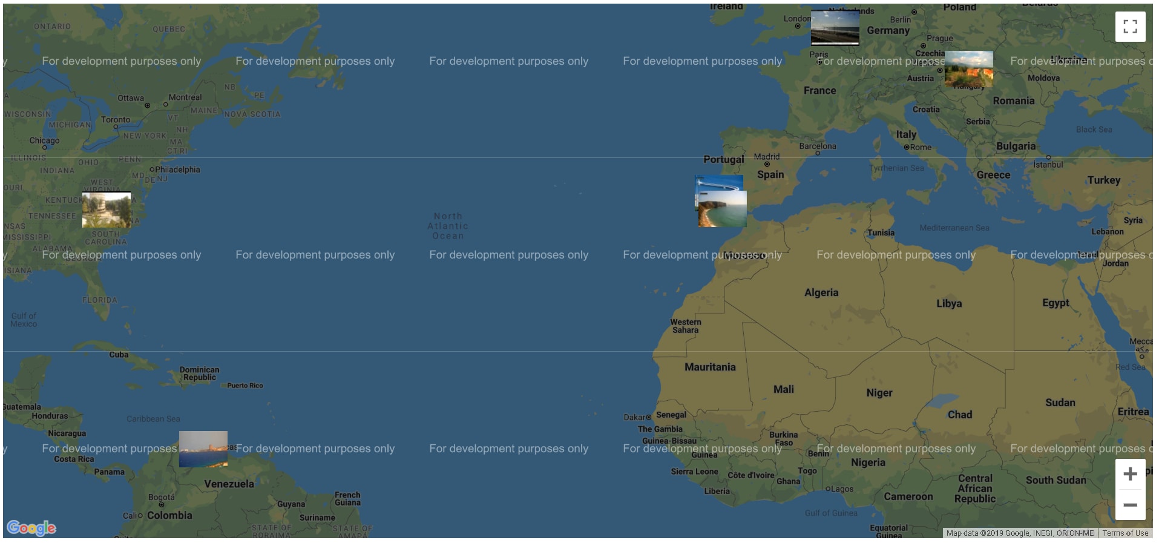Click the Madrid city label
Image resolution: width=1159 pixels, height=543 pixels.
click(766, 157)
